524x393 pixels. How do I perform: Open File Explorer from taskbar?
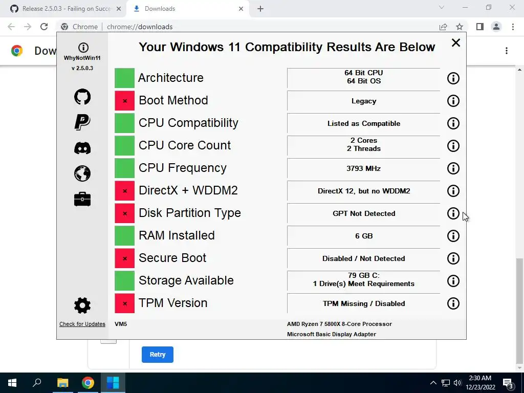point(62,383)
